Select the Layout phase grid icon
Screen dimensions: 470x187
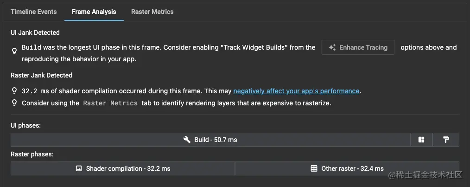(421, 140)
